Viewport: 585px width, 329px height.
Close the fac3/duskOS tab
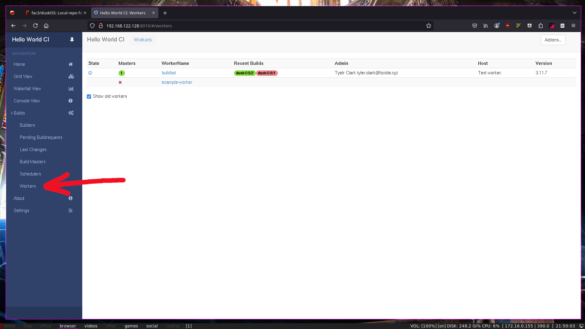pos(85,13)
